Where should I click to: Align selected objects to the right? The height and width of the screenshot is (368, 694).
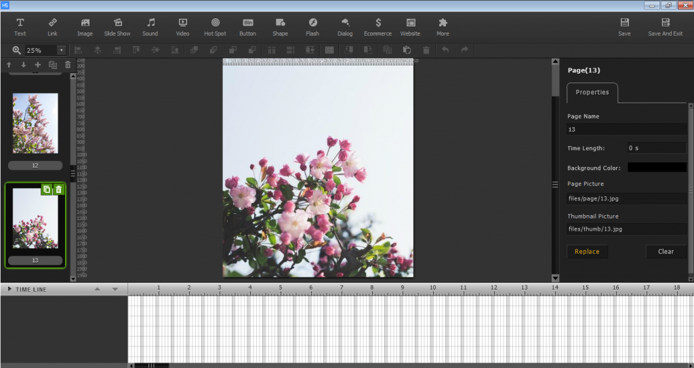point(117,50)
